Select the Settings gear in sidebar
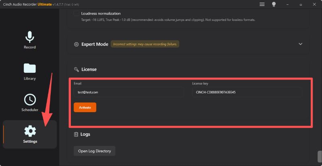The image size is (322, 166). [x=30, y=131]
